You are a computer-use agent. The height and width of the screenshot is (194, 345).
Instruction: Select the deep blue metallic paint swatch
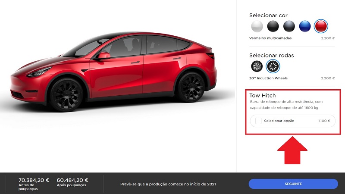point(305,26)
